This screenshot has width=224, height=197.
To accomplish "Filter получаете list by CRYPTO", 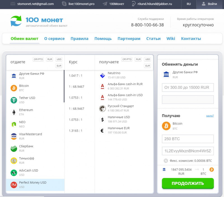I will click(x=127, y=59).
